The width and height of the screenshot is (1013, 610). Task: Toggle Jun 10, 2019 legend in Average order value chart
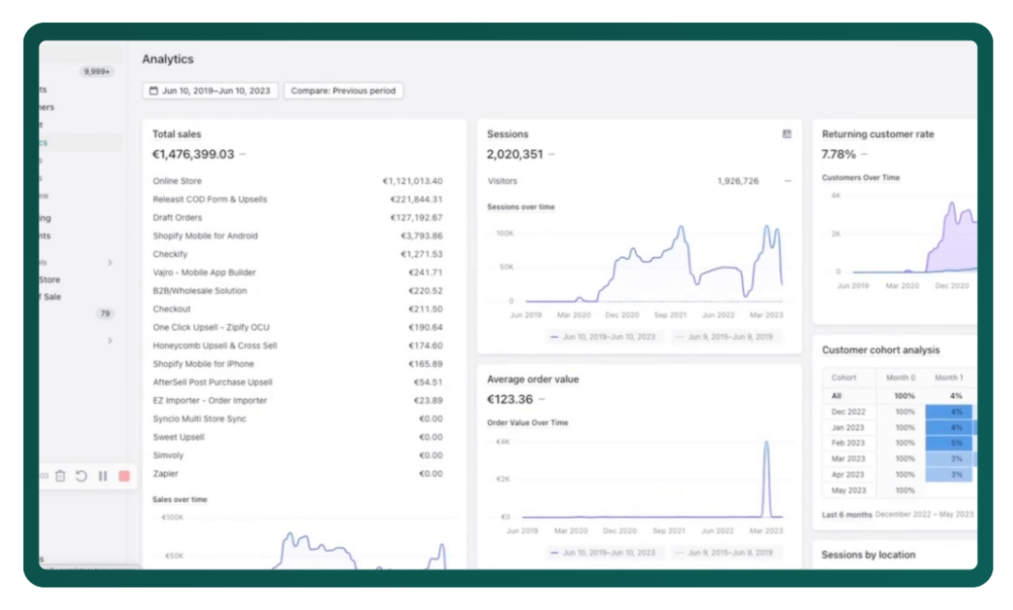(x=603, y=553)
